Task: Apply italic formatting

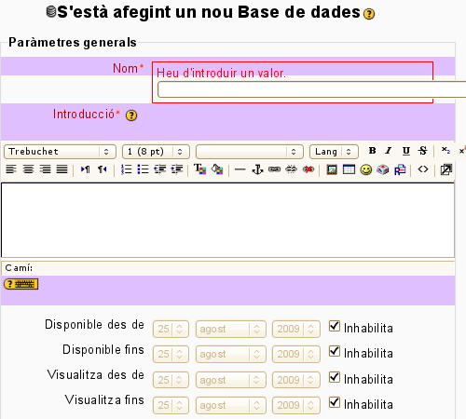Action: [389, 151]
